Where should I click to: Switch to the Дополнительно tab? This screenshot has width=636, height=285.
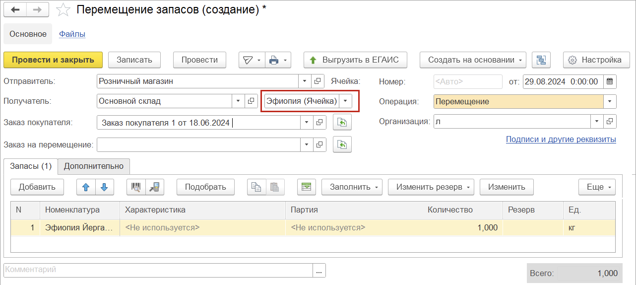pos(94,167)
